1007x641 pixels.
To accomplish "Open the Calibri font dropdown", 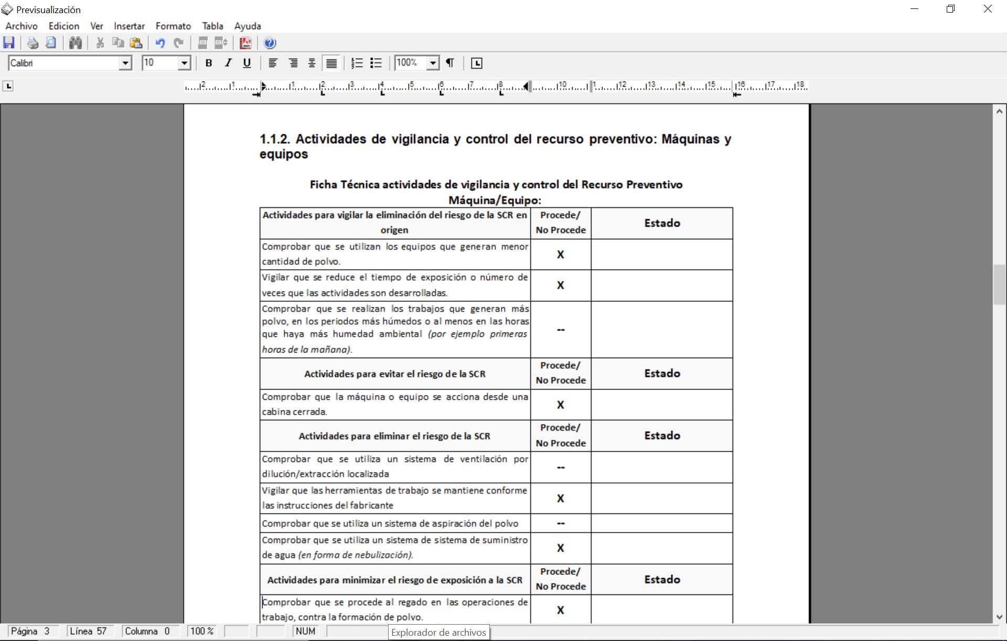I will click(125, 63).
